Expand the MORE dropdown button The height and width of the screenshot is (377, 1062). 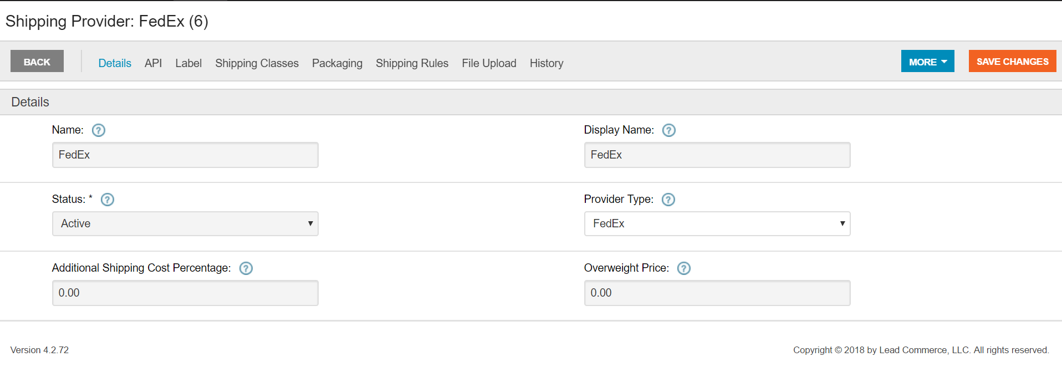tap(928, 62)
